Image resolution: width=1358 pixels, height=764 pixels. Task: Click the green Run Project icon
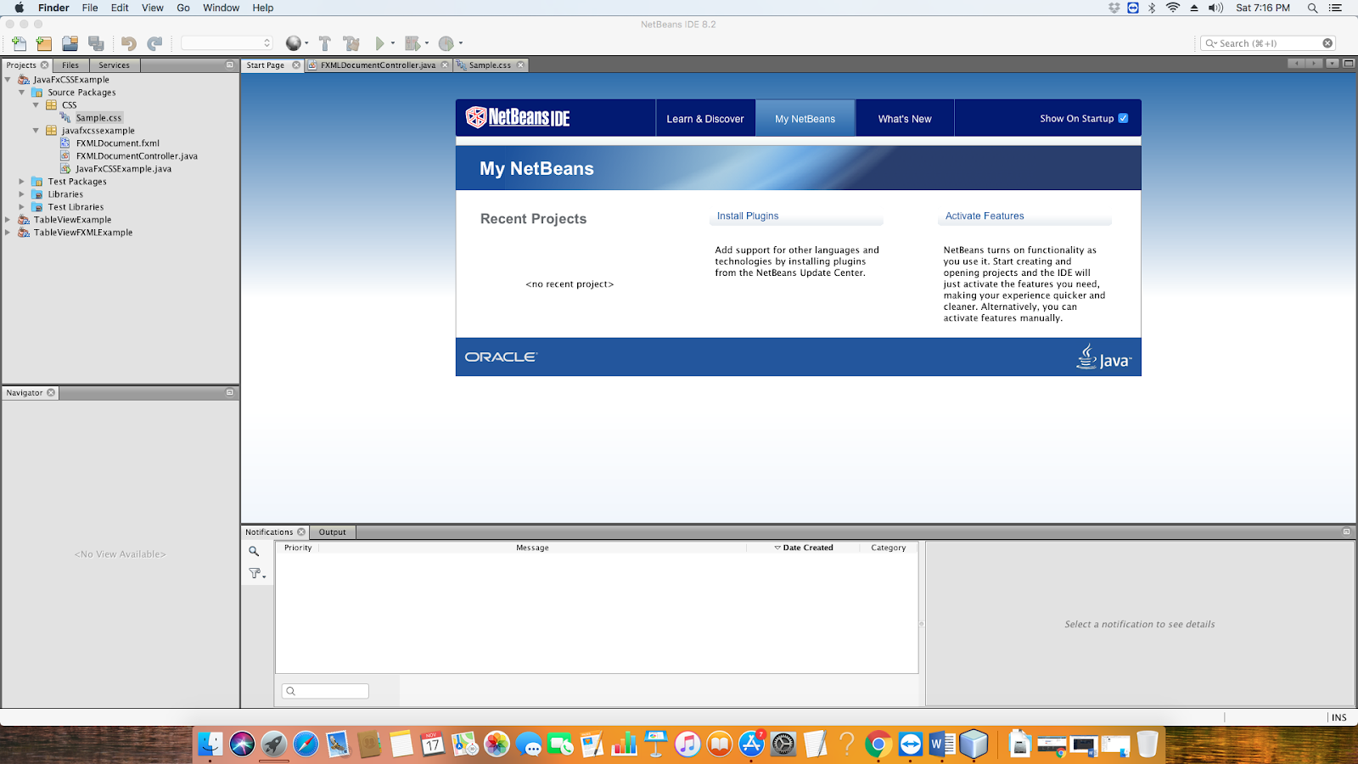(380, 43)
